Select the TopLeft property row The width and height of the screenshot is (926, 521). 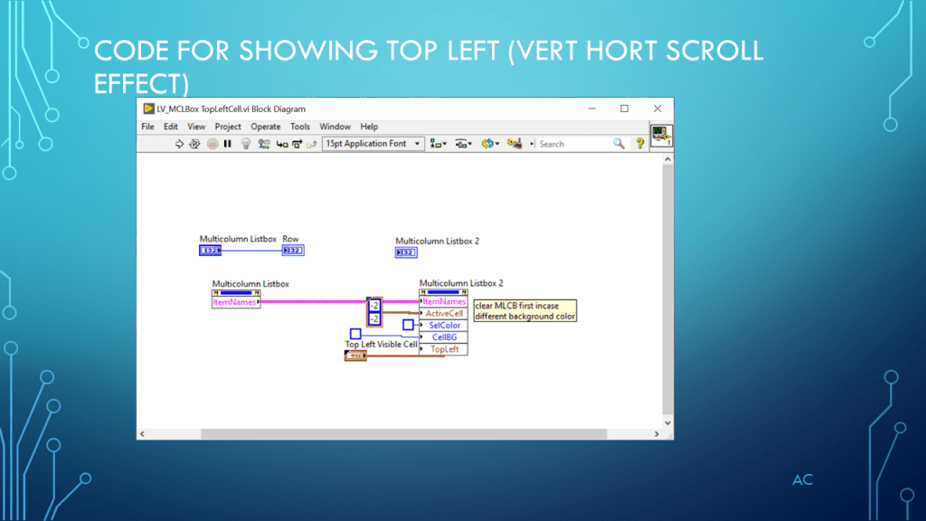444,349
